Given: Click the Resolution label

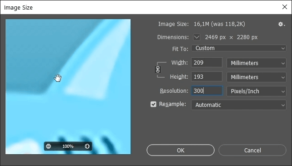Looking at the screenshot, I should coord(174,91).
